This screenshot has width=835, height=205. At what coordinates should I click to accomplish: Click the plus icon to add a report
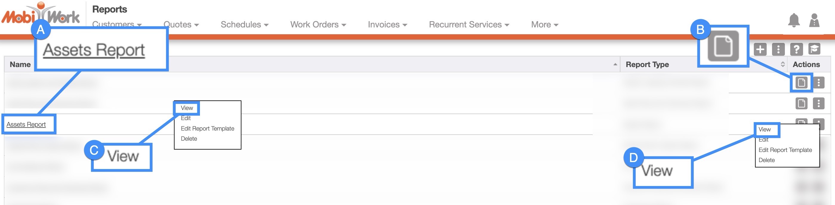click(760, 49)
